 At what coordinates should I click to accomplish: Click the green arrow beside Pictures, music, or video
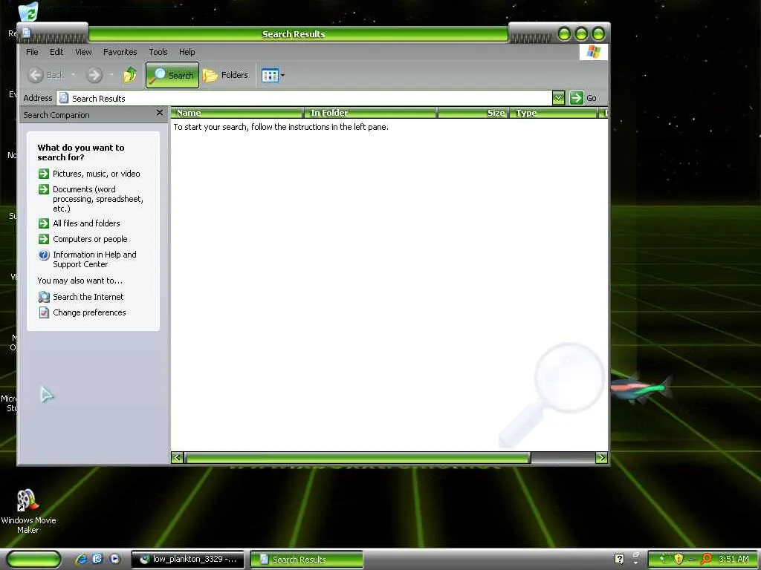(x=44, y=174)
